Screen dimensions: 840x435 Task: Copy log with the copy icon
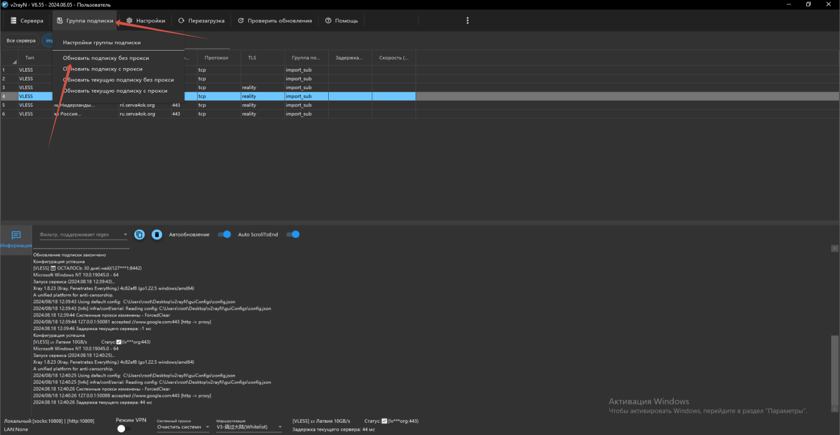pos(139,235)
